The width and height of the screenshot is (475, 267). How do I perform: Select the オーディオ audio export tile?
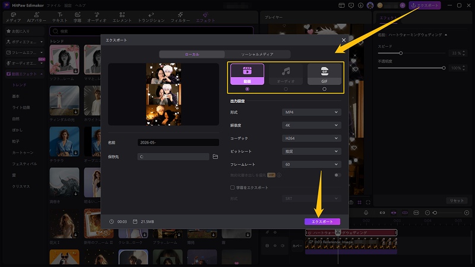286,74
